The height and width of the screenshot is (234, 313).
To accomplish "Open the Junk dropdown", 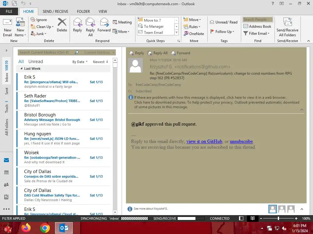I will point(38,34).
